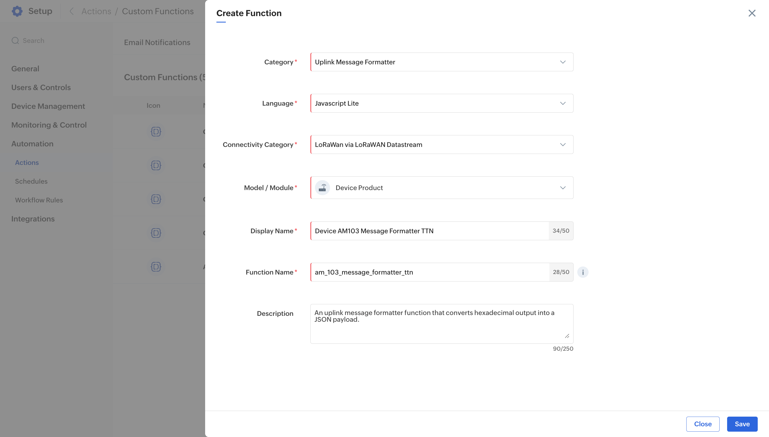The image size is (769, 437).
Task: Expand the Language dropdown
Action: pos(441,103)
